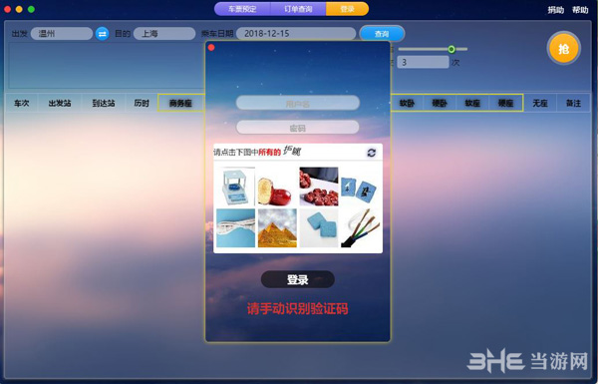This screenshot has height=384, width=598.
Task: Focus the 密码 password field
Action: point(297,128)
